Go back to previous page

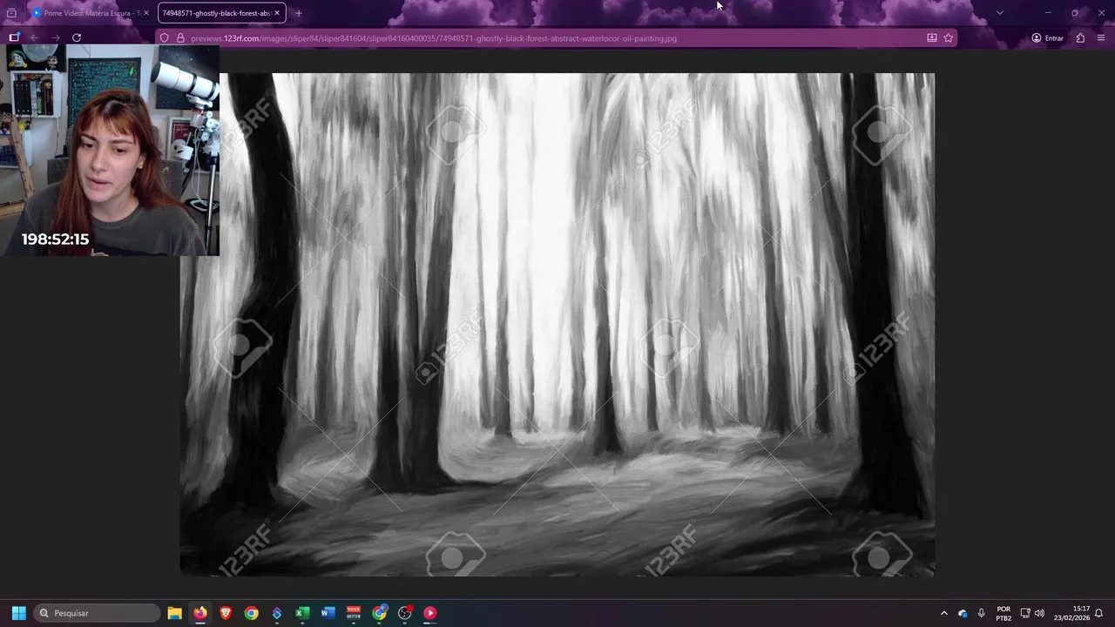35,37
